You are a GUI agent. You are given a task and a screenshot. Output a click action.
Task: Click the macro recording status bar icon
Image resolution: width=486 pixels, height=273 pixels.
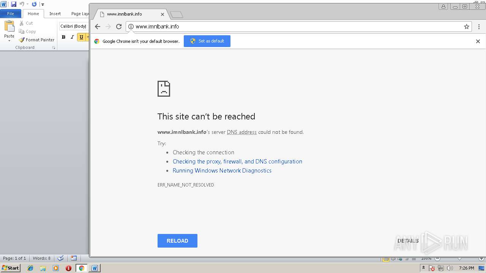point(74,258)
